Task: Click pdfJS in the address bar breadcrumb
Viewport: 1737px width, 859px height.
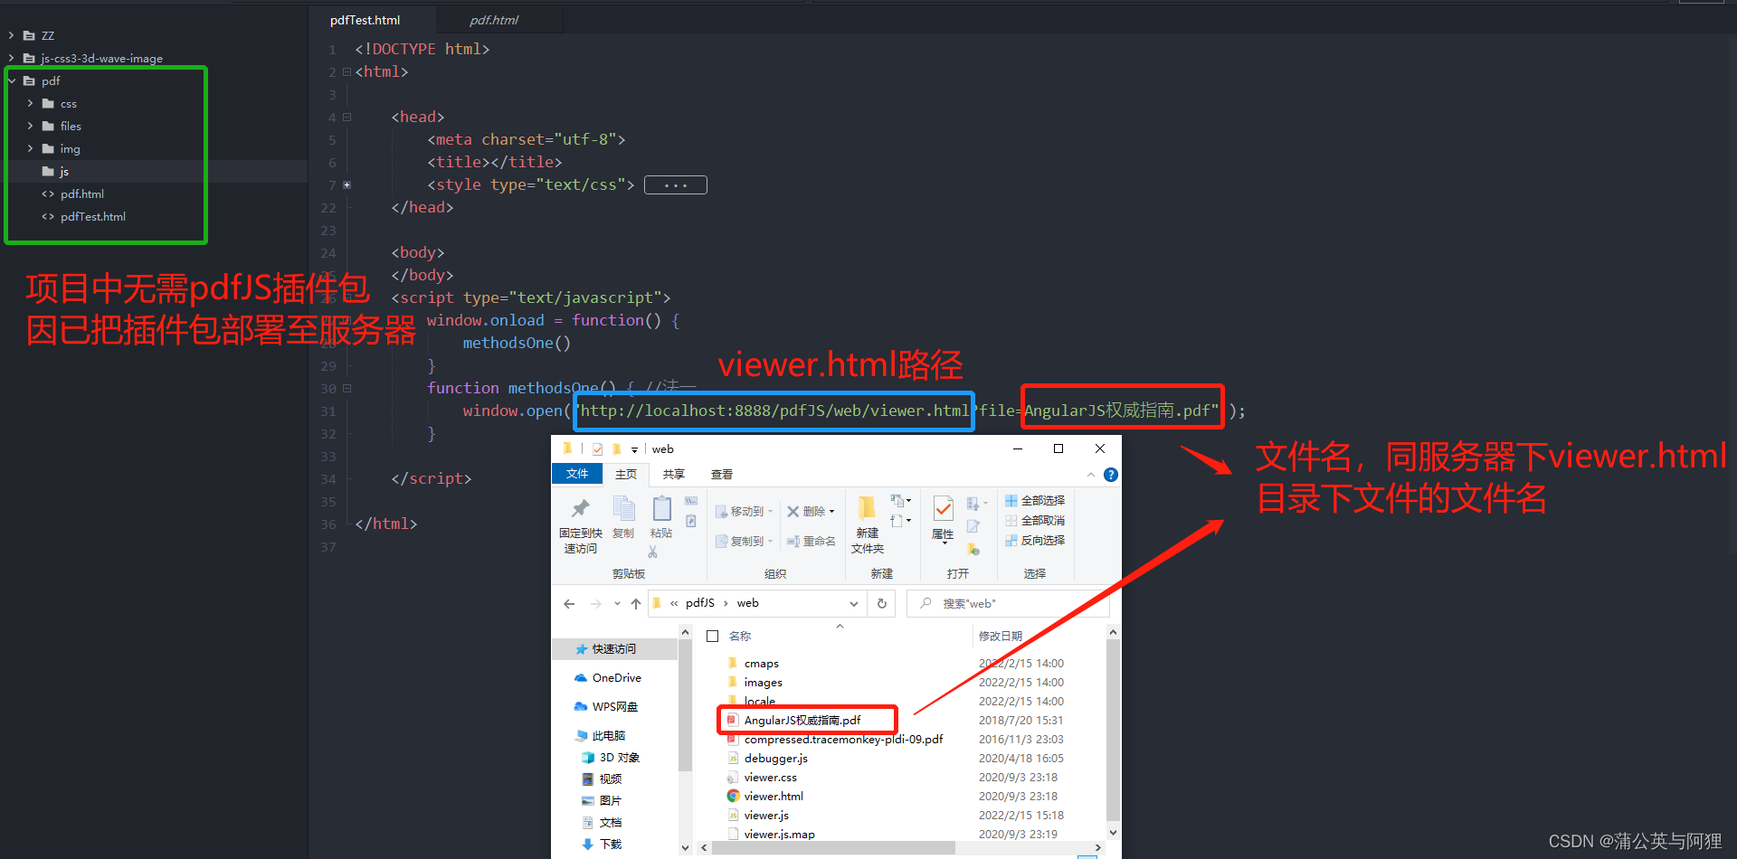Action: pyautogui.click(x=700, y=603)
